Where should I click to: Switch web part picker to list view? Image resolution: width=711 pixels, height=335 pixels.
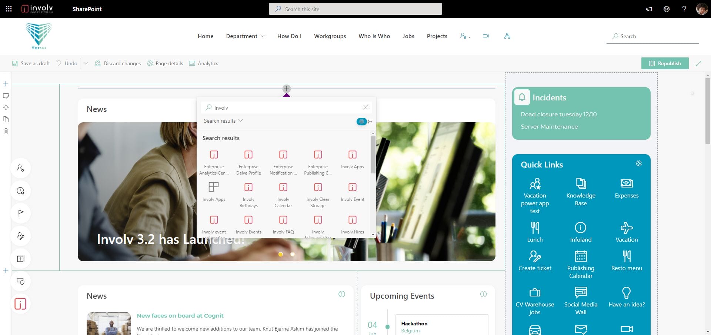(x=370, y=122)
